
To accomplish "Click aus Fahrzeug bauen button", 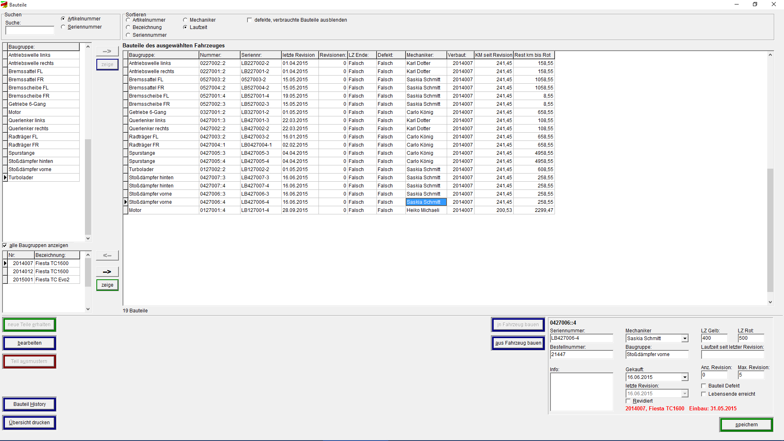I will (x=518, y=343).
